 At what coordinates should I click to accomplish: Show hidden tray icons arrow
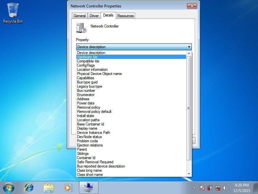194,188
